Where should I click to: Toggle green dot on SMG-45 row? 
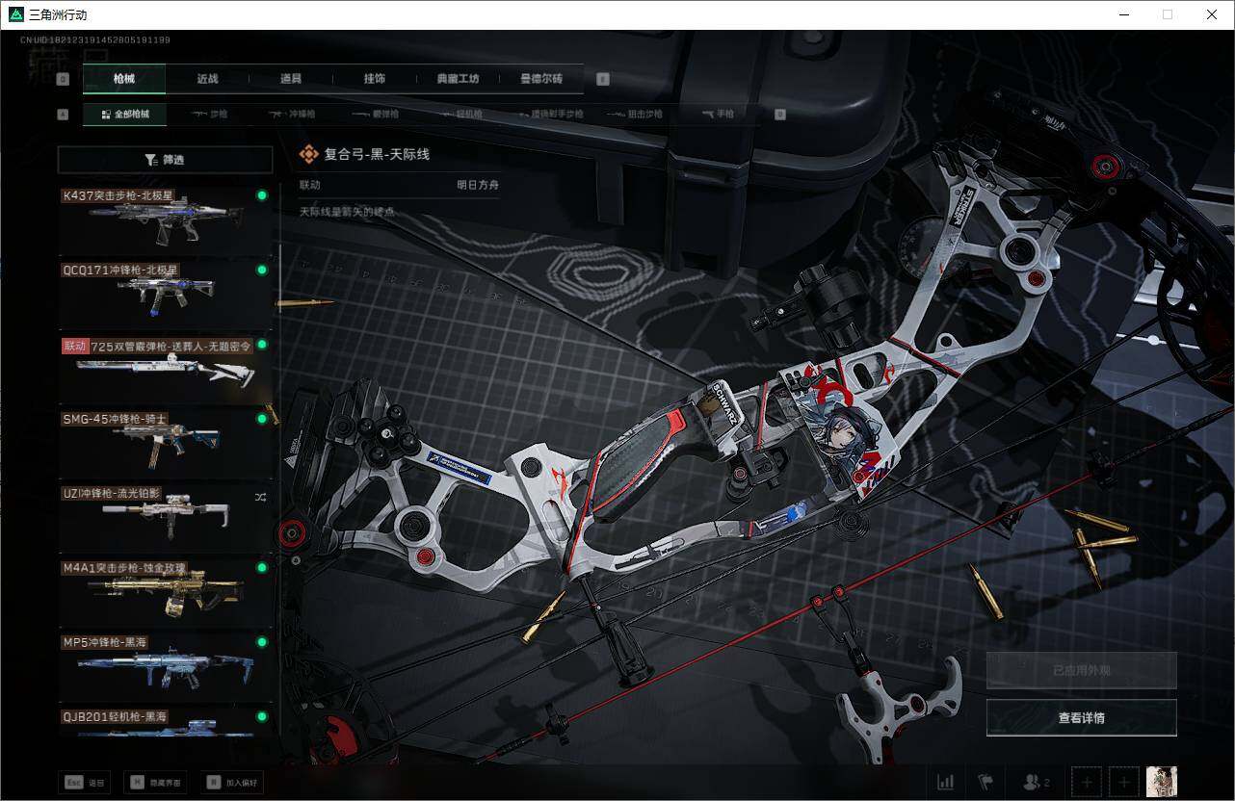point(261,419)
